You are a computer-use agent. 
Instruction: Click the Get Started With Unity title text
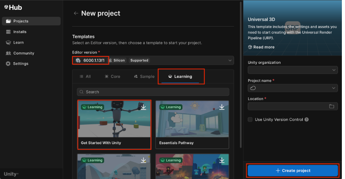(101, 143)
